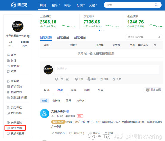Sort watchlist by 年初至今 column header

click(143, 45)
